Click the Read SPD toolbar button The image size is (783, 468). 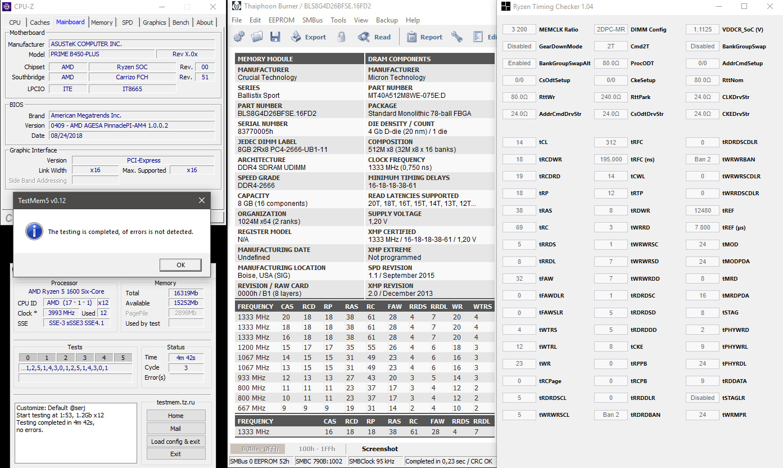pyautogui.click(x=374, y=37)
